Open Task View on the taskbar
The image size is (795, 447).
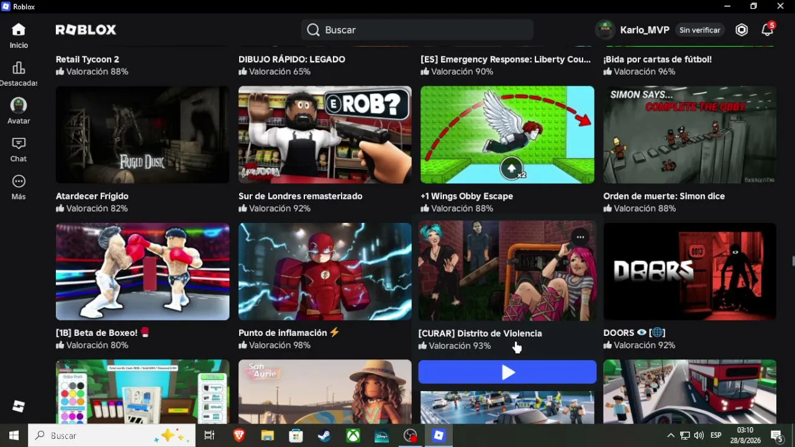point(209,436)
